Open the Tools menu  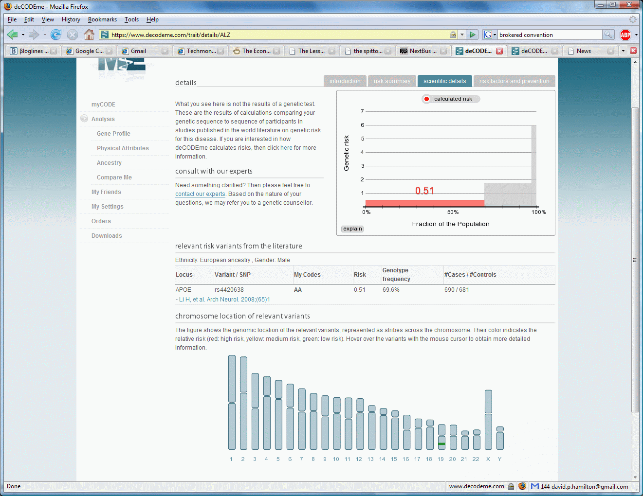tap(131, 19)
